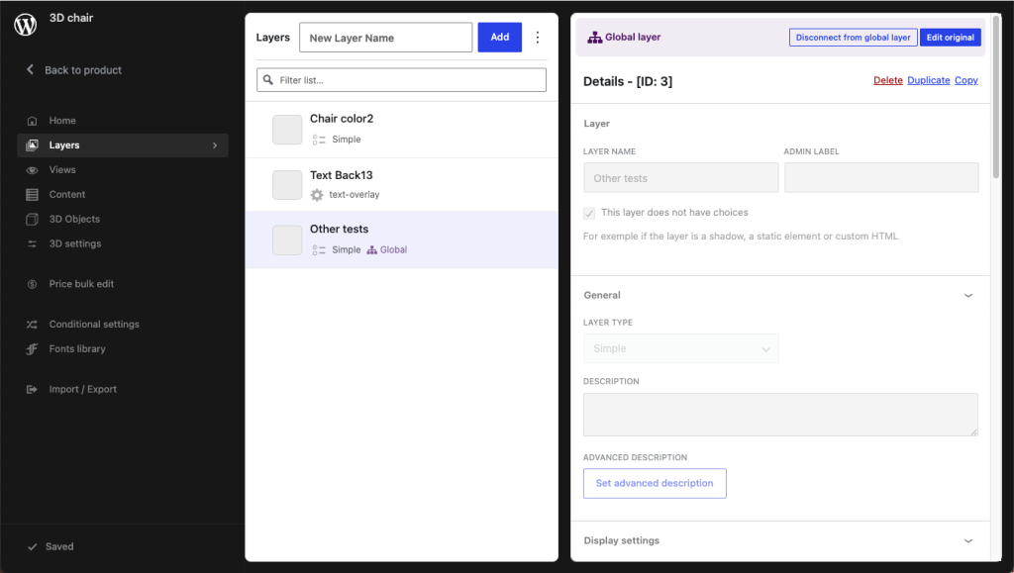Click the Fonts library script icon
1014x573 pixels.
point(32,348)
